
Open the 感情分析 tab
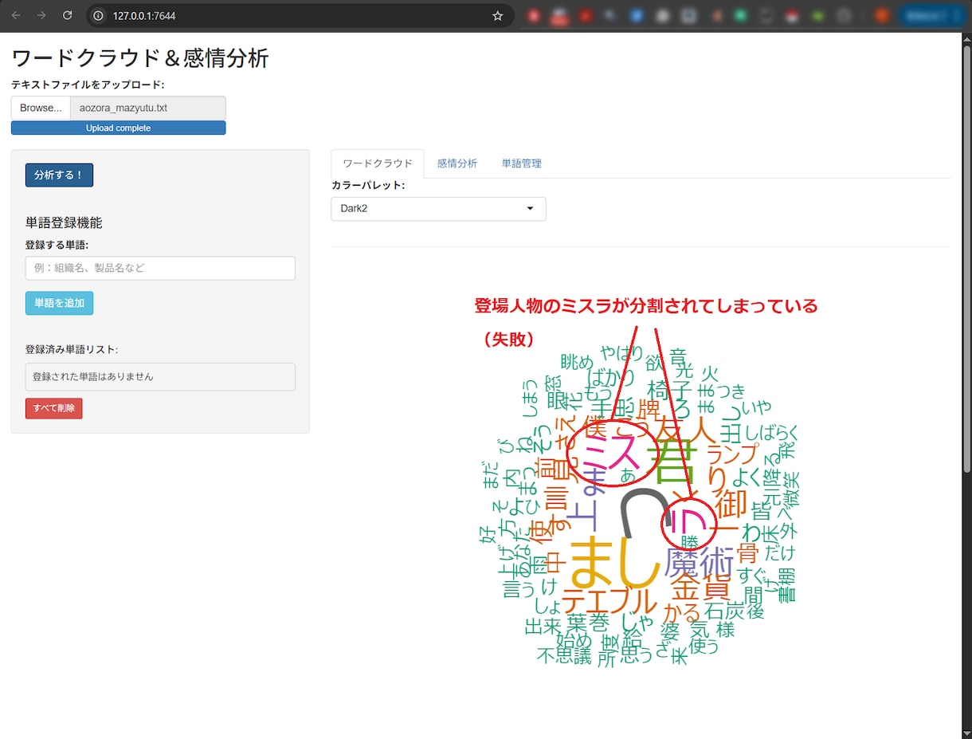tap(457, 163)
